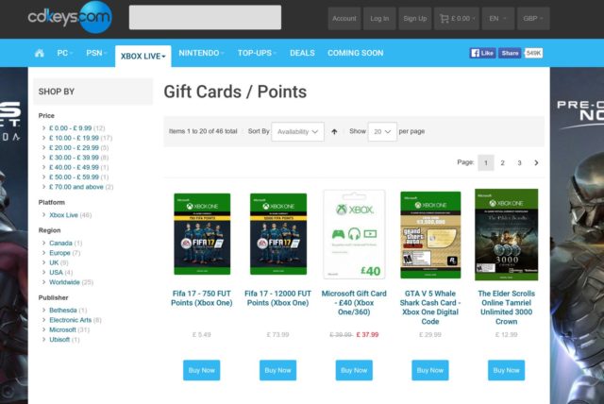Open the COMING SOON menu item
Image resolution: width=604 pixels, height=404 pixels.
355,53
